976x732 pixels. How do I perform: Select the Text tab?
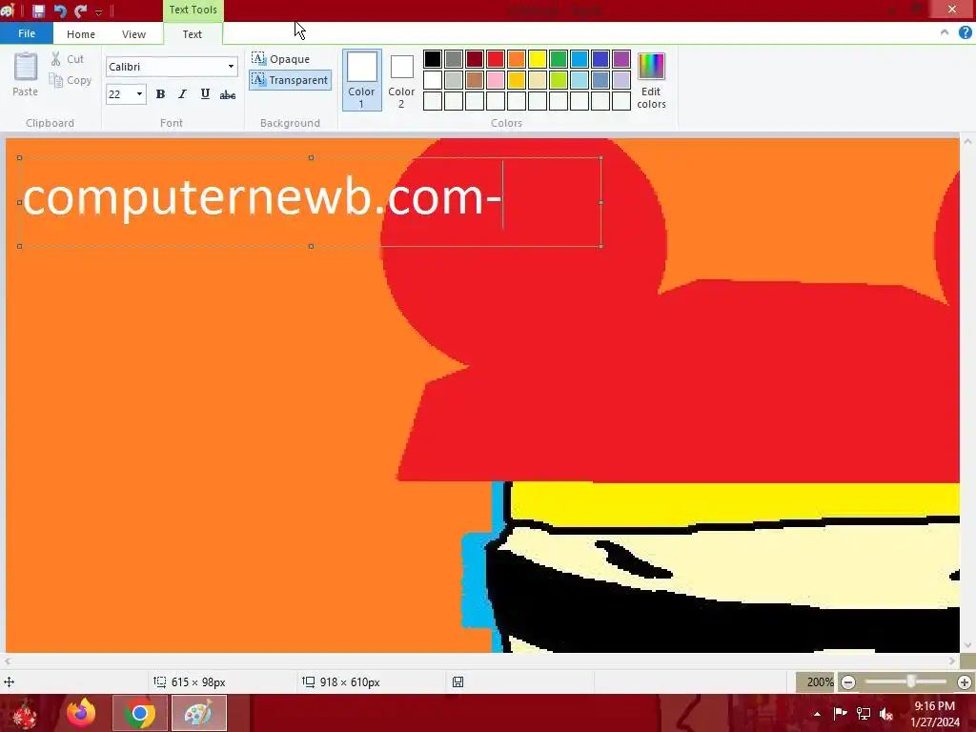coord(192,34)
